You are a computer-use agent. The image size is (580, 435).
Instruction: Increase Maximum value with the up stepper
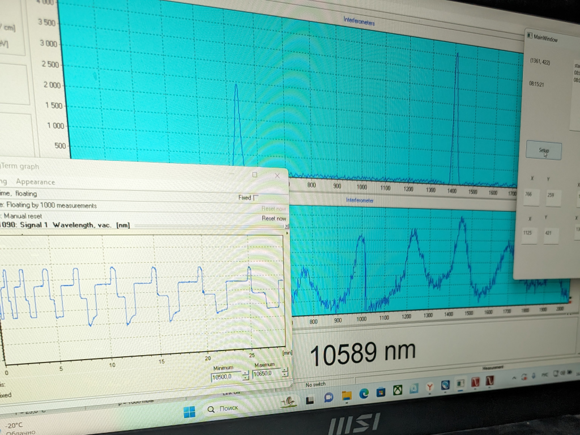(x=284, y=370)
